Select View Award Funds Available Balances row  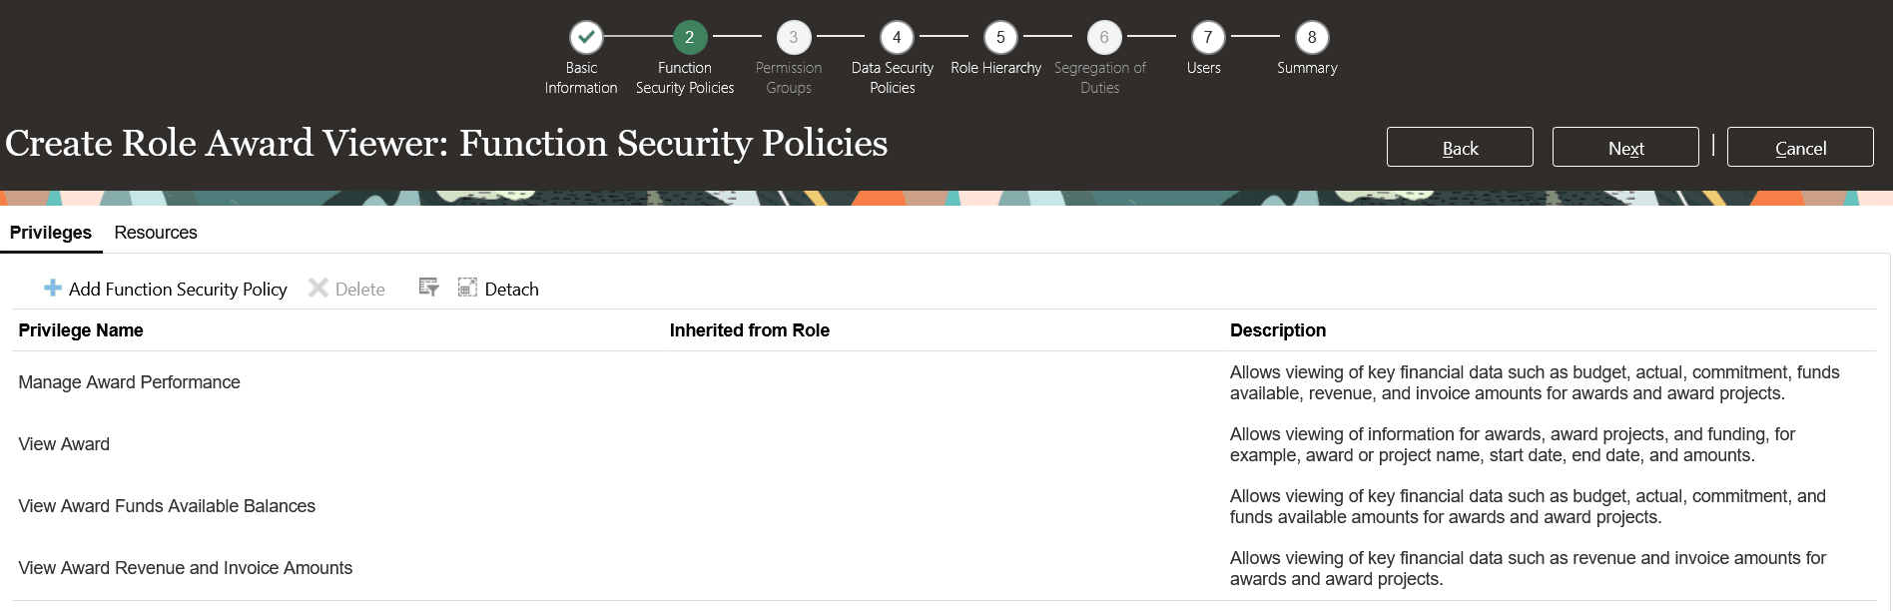tap(167, 506)
